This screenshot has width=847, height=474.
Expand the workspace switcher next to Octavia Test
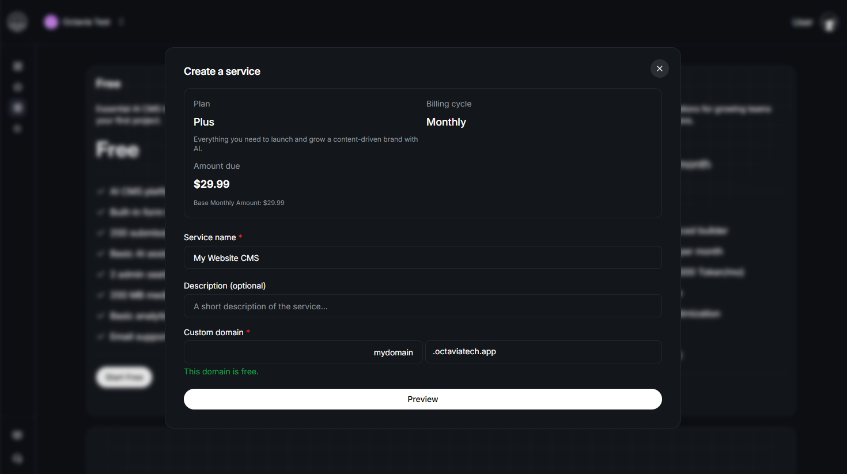tap(122, 21)
